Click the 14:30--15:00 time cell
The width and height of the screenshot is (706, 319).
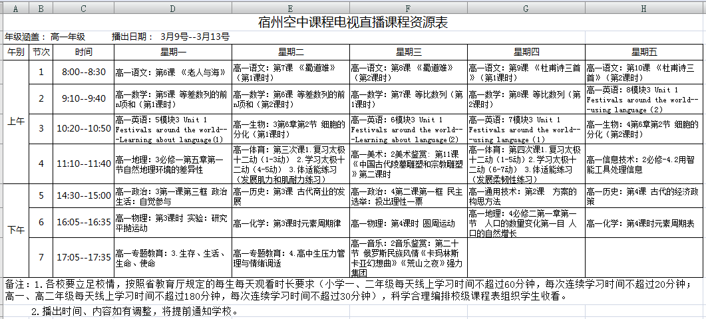tap(83, 195)
